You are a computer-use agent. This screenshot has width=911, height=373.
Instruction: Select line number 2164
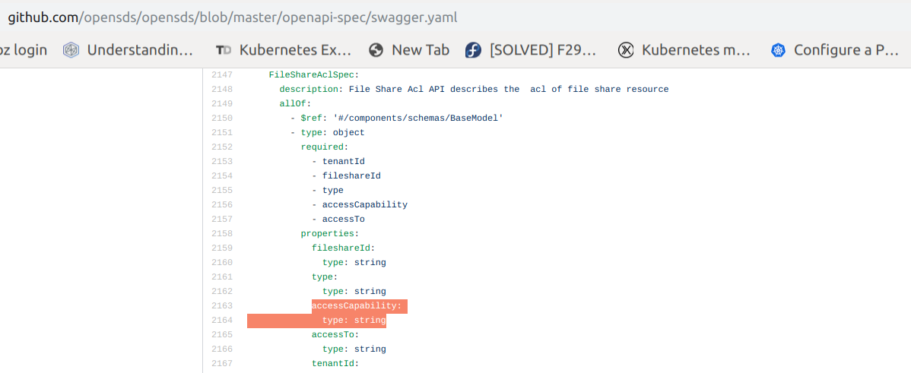(x=222, y=321)
